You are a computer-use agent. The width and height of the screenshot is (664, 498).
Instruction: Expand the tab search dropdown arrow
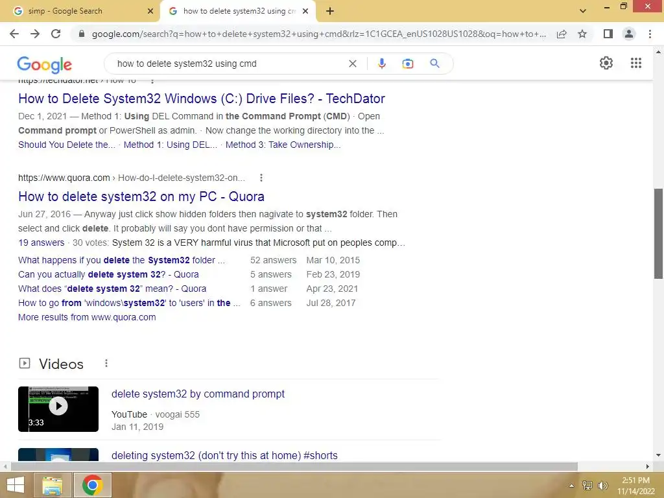tap(583, 12)
